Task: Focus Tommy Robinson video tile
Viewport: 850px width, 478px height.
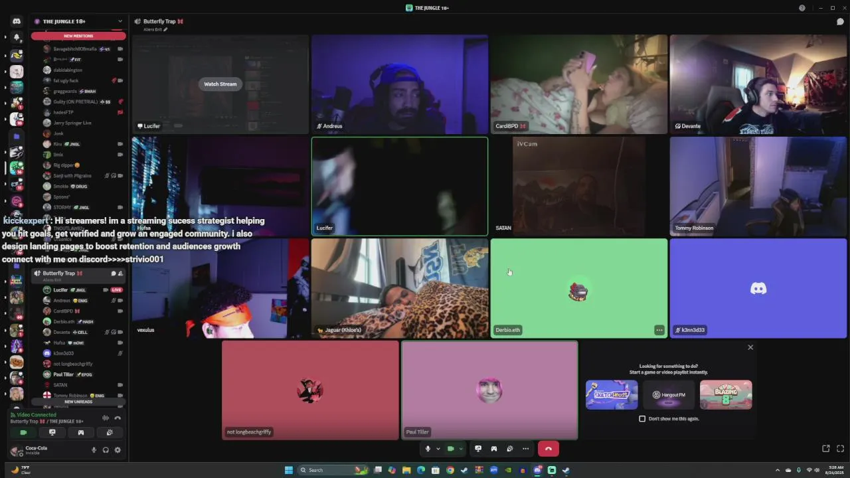Action: (758, 187)
